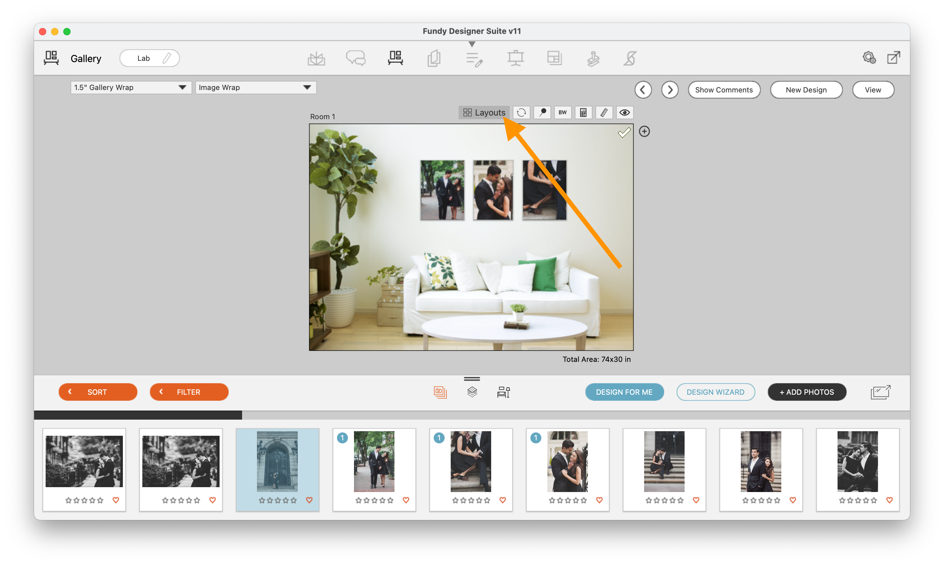Select the ruler measurement tool
Screen dimensions: 944x565
click(x=604, y=113)
